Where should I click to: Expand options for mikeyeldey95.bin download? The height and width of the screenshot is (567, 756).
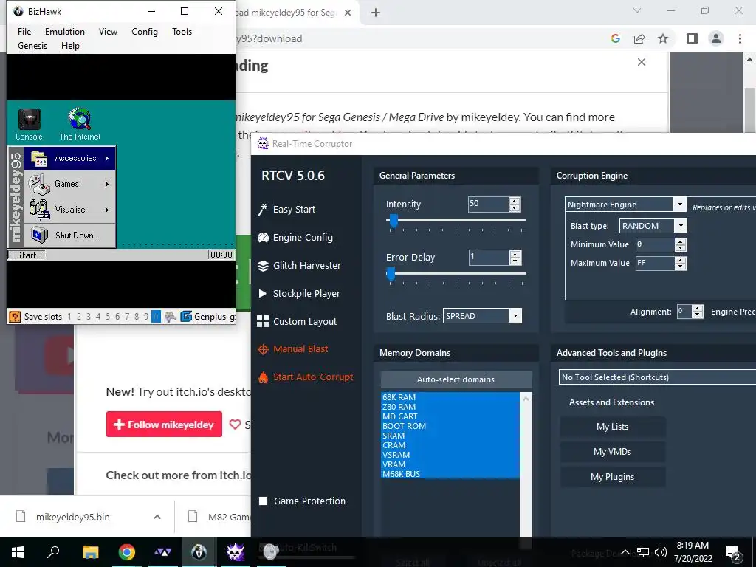(157, 517)
